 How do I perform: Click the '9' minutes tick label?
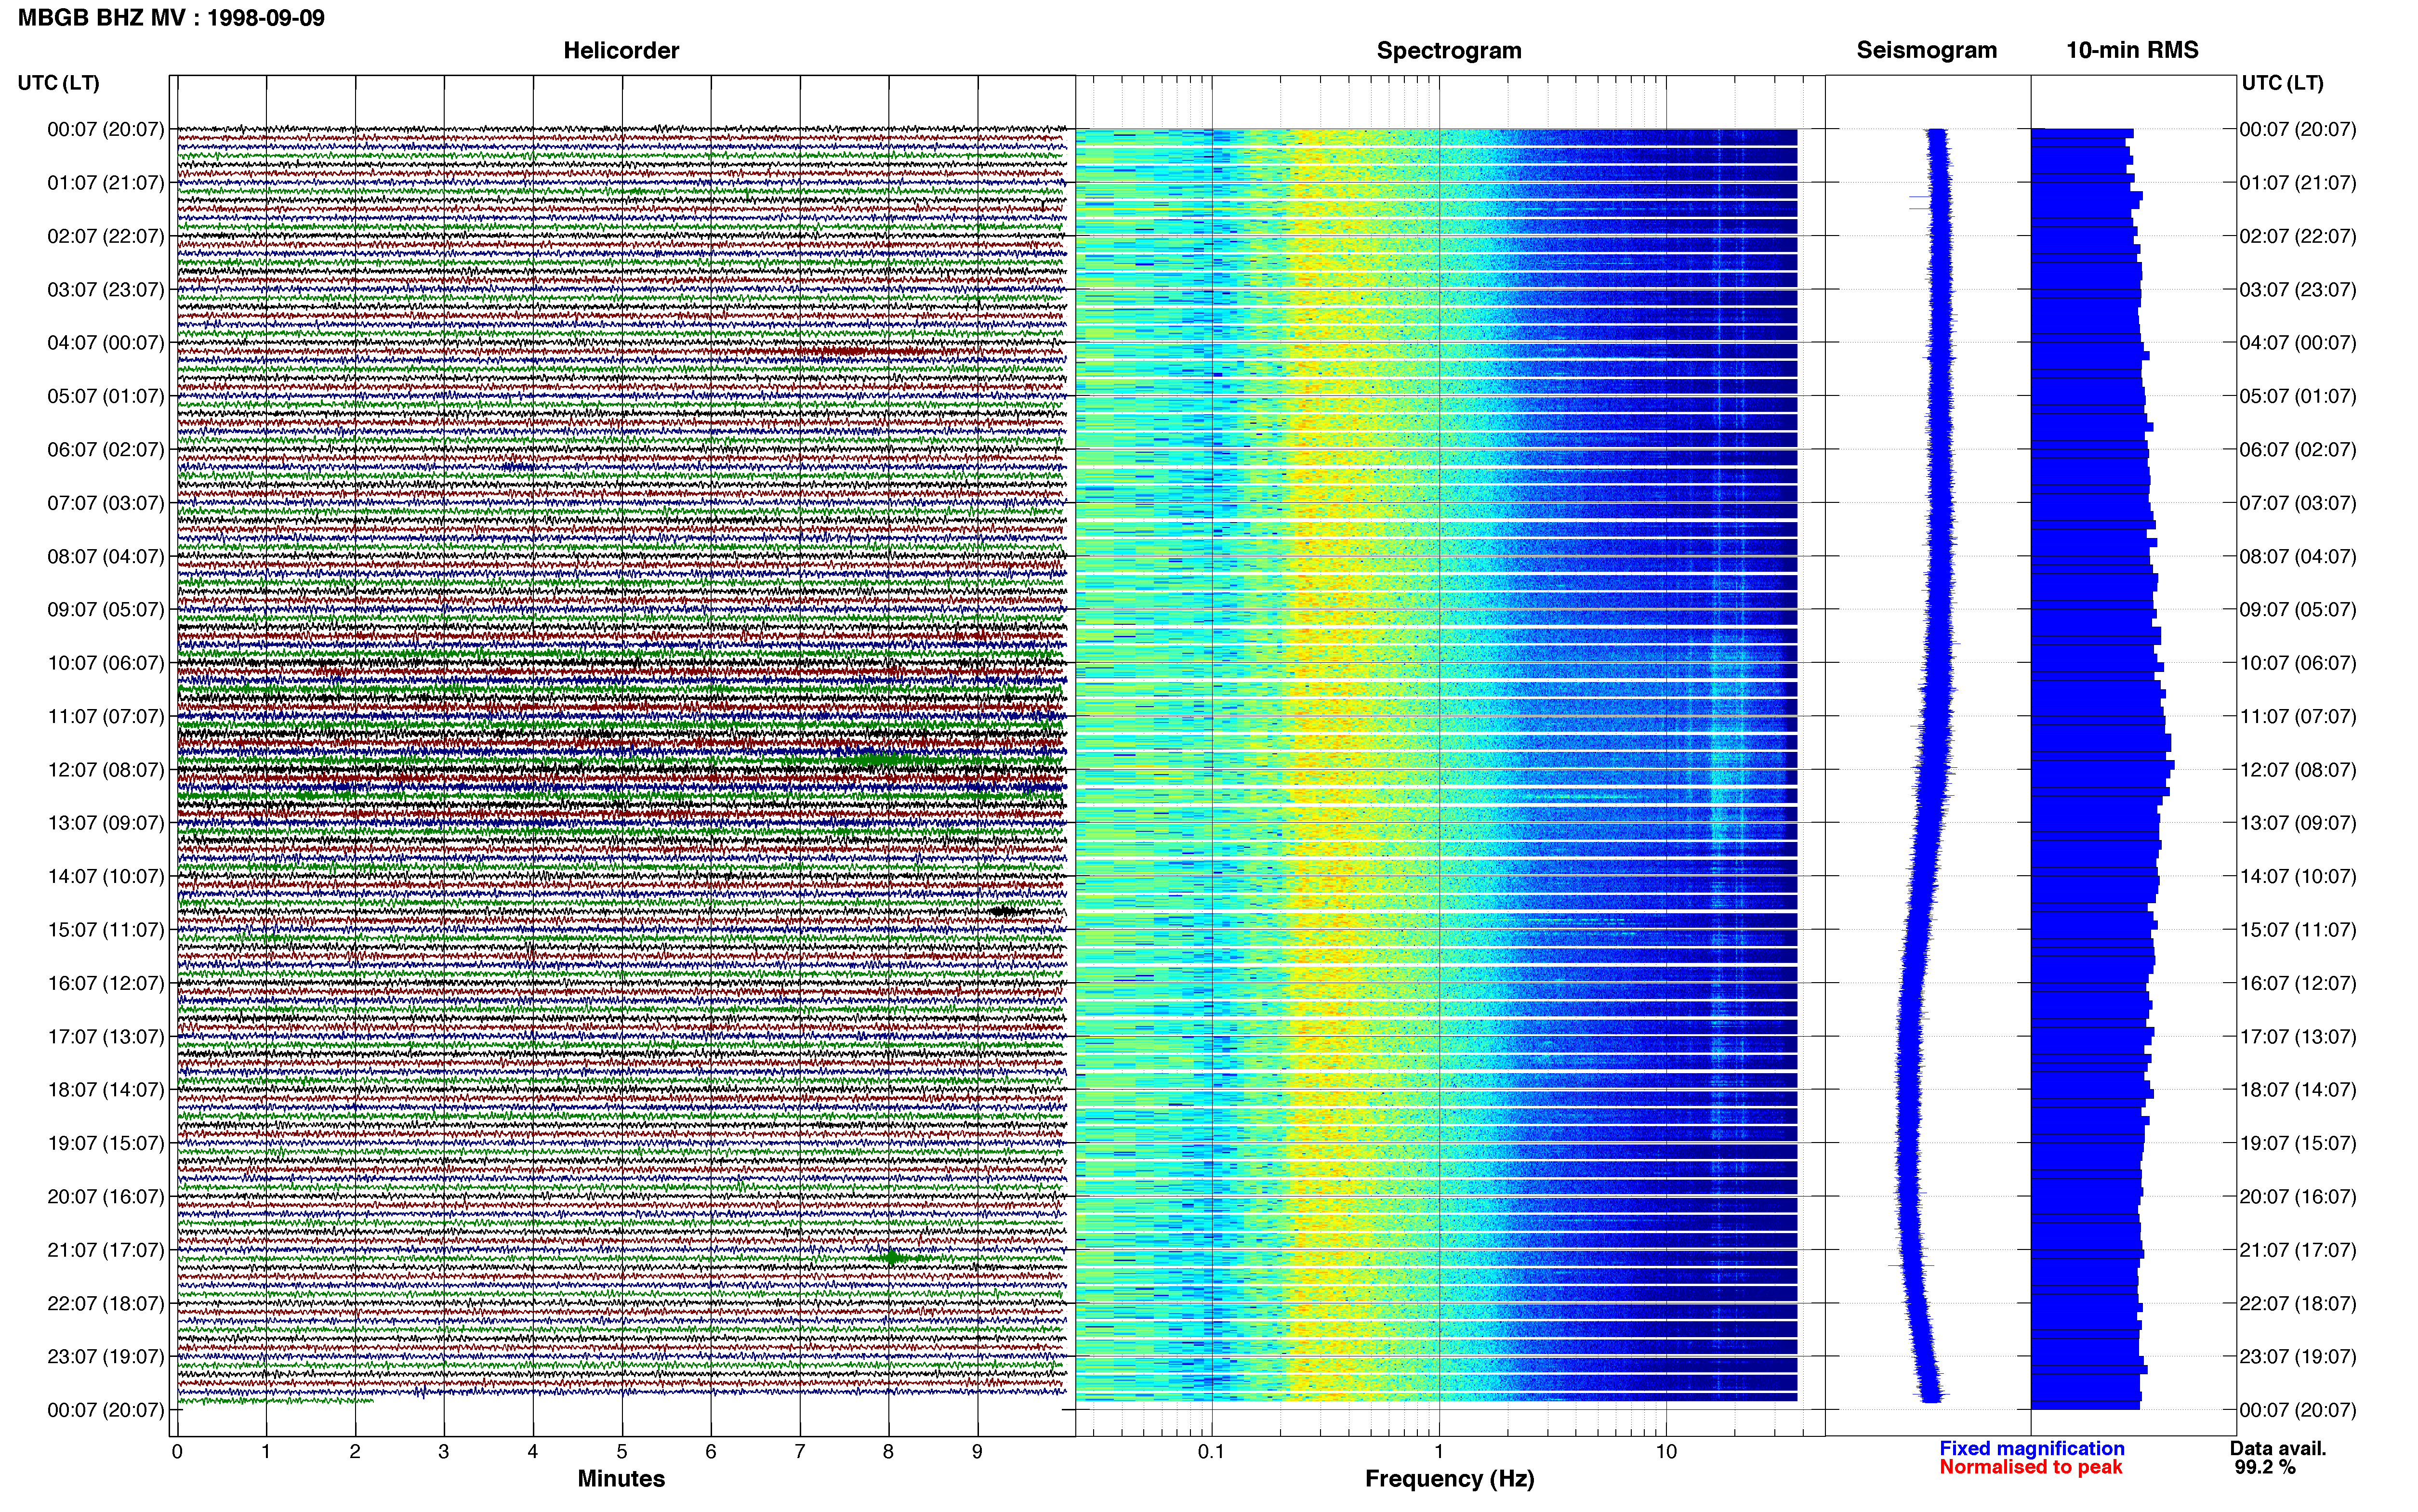[x=977, y=1451]
